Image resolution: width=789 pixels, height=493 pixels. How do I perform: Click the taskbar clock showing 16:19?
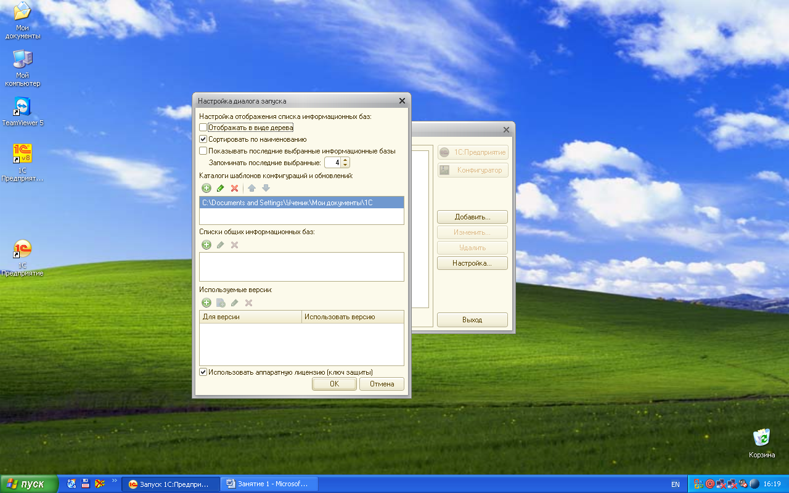pos(772,484)
